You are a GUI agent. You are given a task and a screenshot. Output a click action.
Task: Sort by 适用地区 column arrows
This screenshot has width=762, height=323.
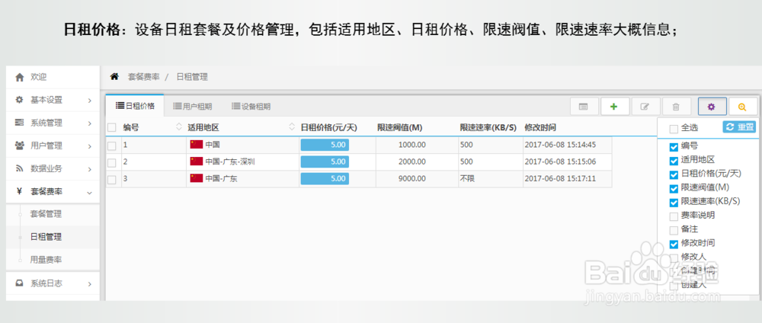click(x=292, y=127)
